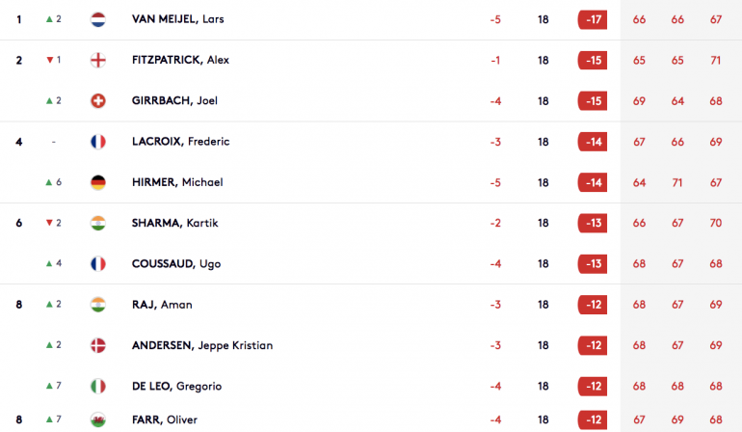Click red down arrow in Fitzpatrick row

50,60
